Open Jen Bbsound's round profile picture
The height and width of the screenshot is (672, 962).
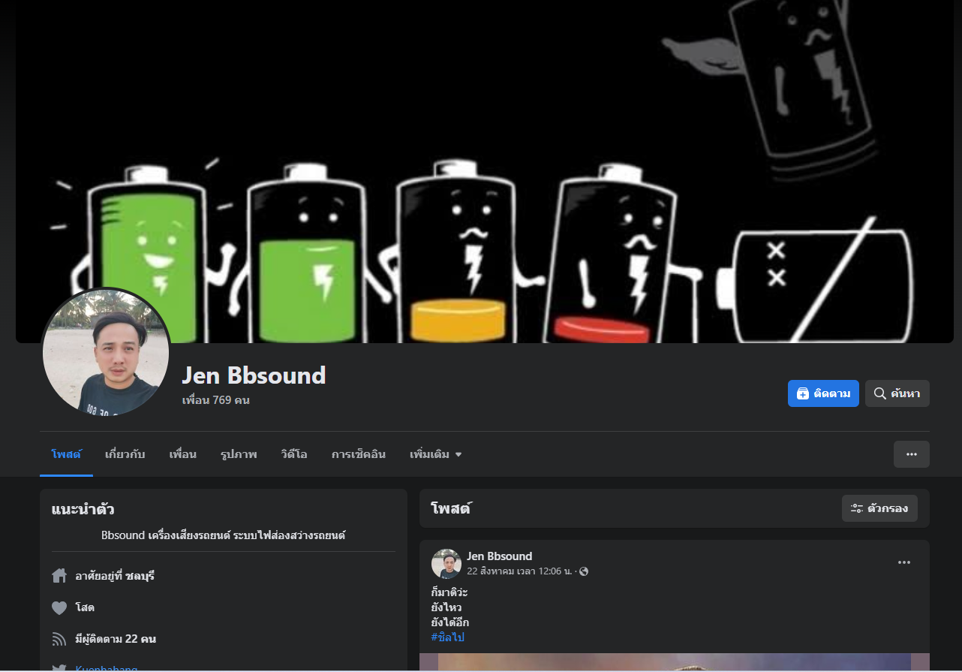click(x=106, y=352)
